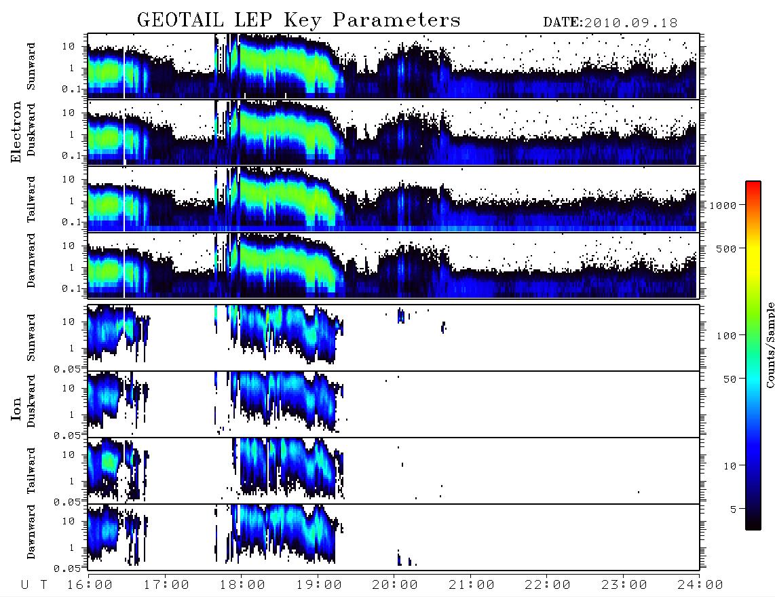The height and width of the screenshot is (597, 775).
Task: Click the 5 label beside the color bar
Action: click(x=734, y=509)
